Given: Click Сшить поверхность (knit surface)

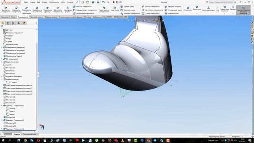Looking at the screenshot, I should pyautogui.click(x=151, y=14).
